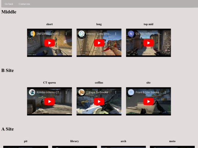Open more options on CS:GO Inferno top mid video

165,34
